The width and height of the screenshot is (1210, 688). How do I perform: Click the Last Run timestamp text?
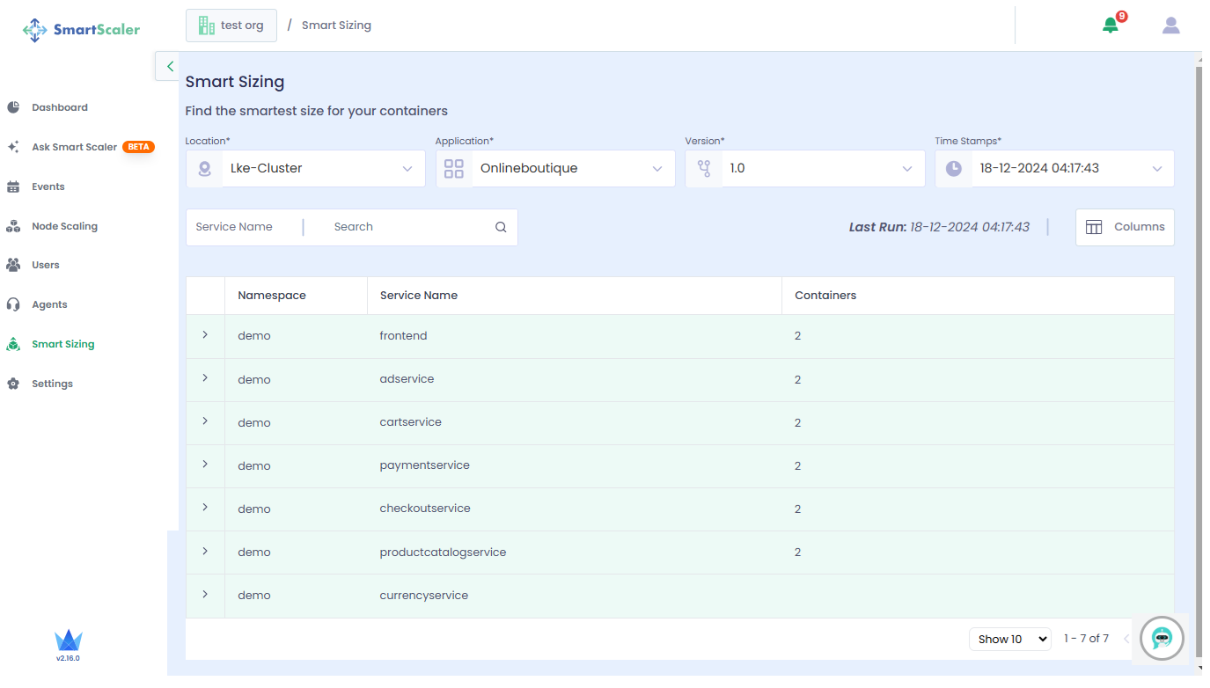click(939, 227)
